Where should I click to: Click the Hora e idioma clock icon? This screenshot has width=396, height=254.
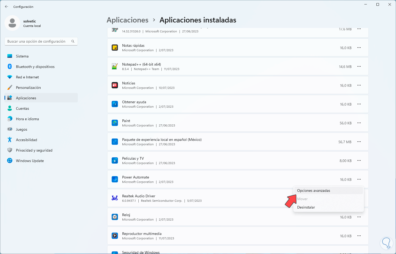click(10, 119)
